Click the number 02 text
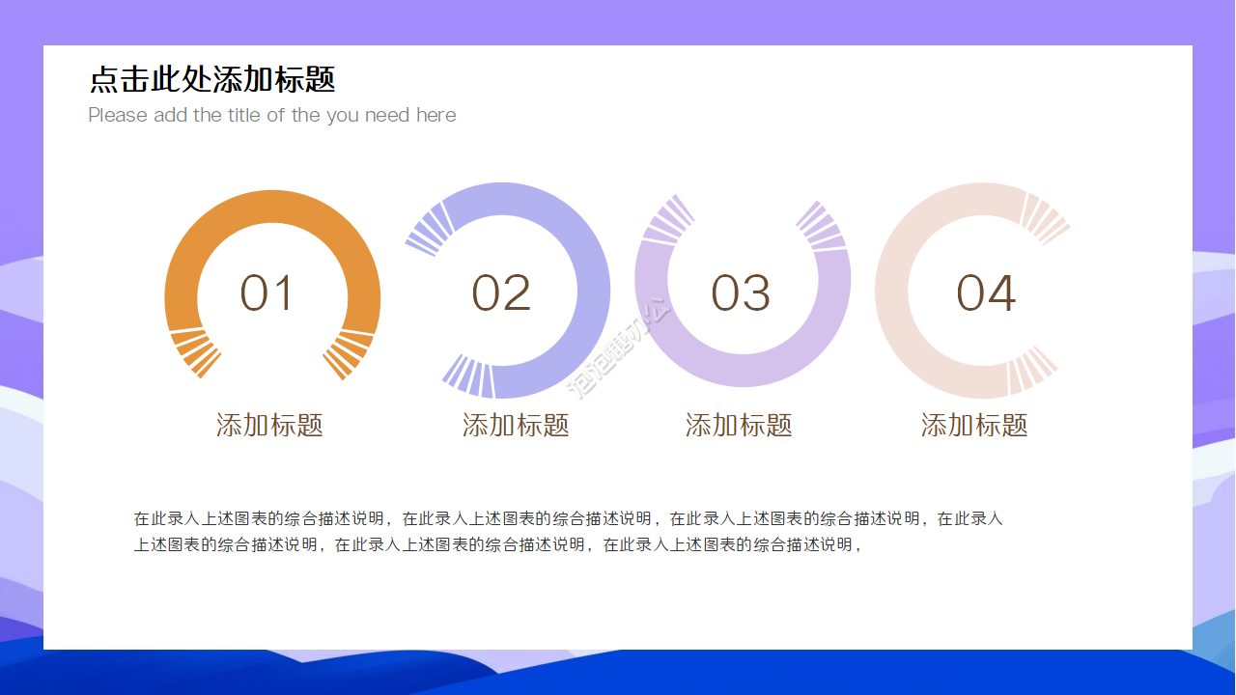This screenshot has height=695, width=1236. coord(501,293)
